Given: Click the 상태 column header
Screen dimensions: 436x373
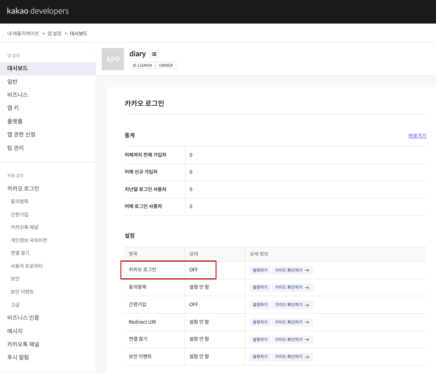Looking at the screenshot, I should click(193, 254).
